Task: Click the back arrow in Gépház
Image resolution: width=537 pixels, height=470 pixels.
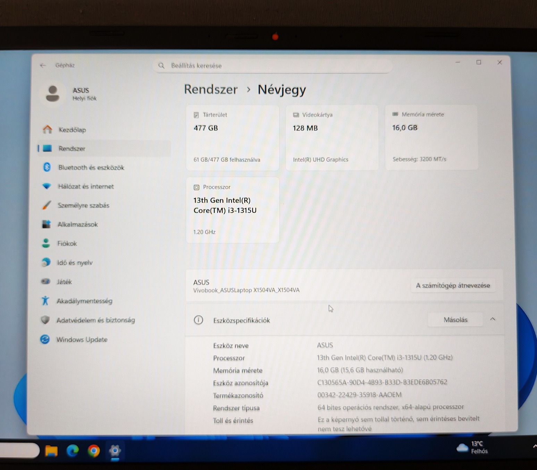Action: tap(43, 65)
